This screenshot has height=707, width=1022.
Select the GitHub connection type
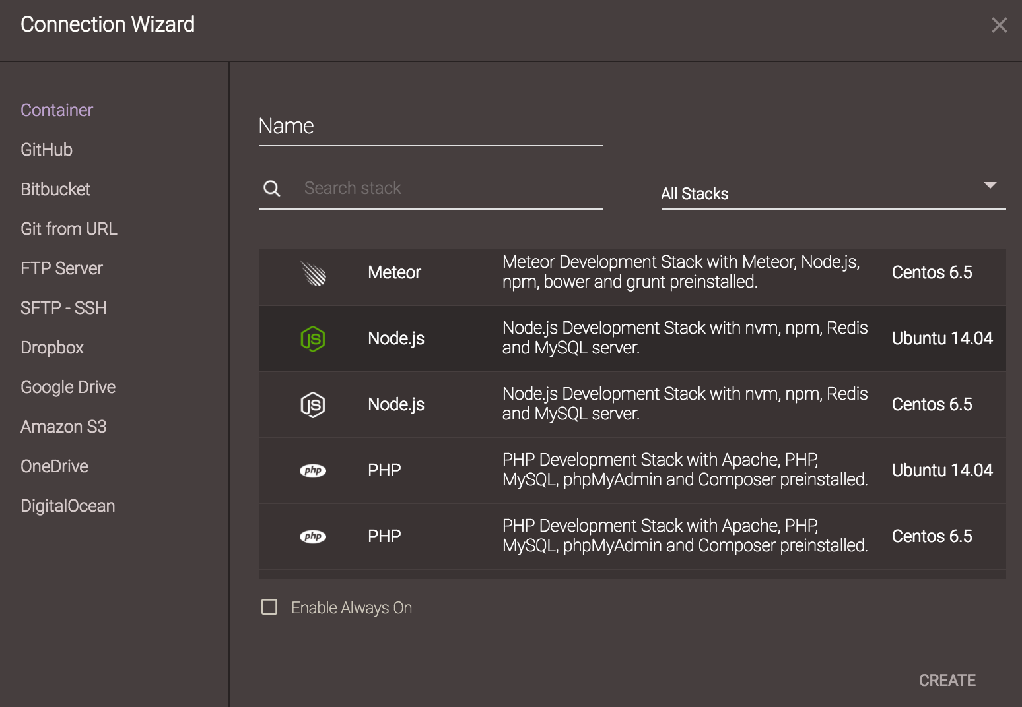tap(46, 150)
